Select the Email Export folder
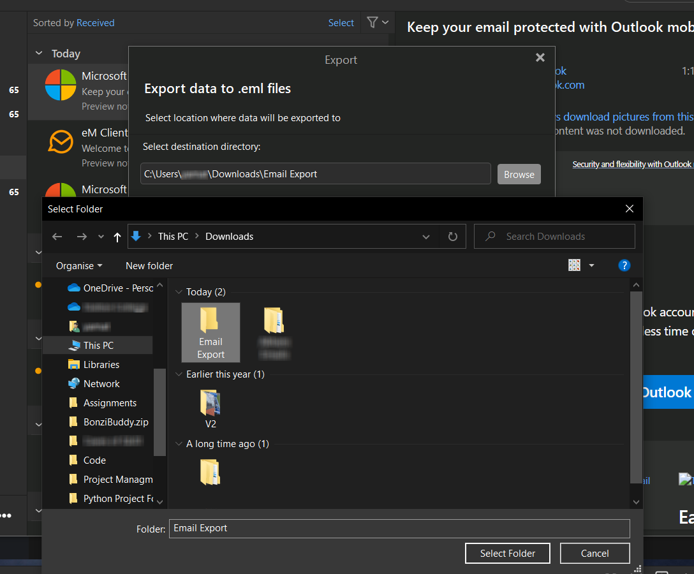694x574 pixels. click(x=210, y=332)
